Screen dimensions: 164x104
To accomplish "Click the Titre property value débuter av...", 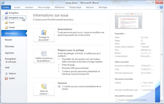I will coord(146,50).
